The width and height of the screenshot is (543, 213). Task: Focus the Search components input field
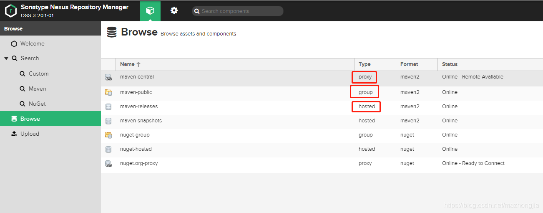click(238, 11)
